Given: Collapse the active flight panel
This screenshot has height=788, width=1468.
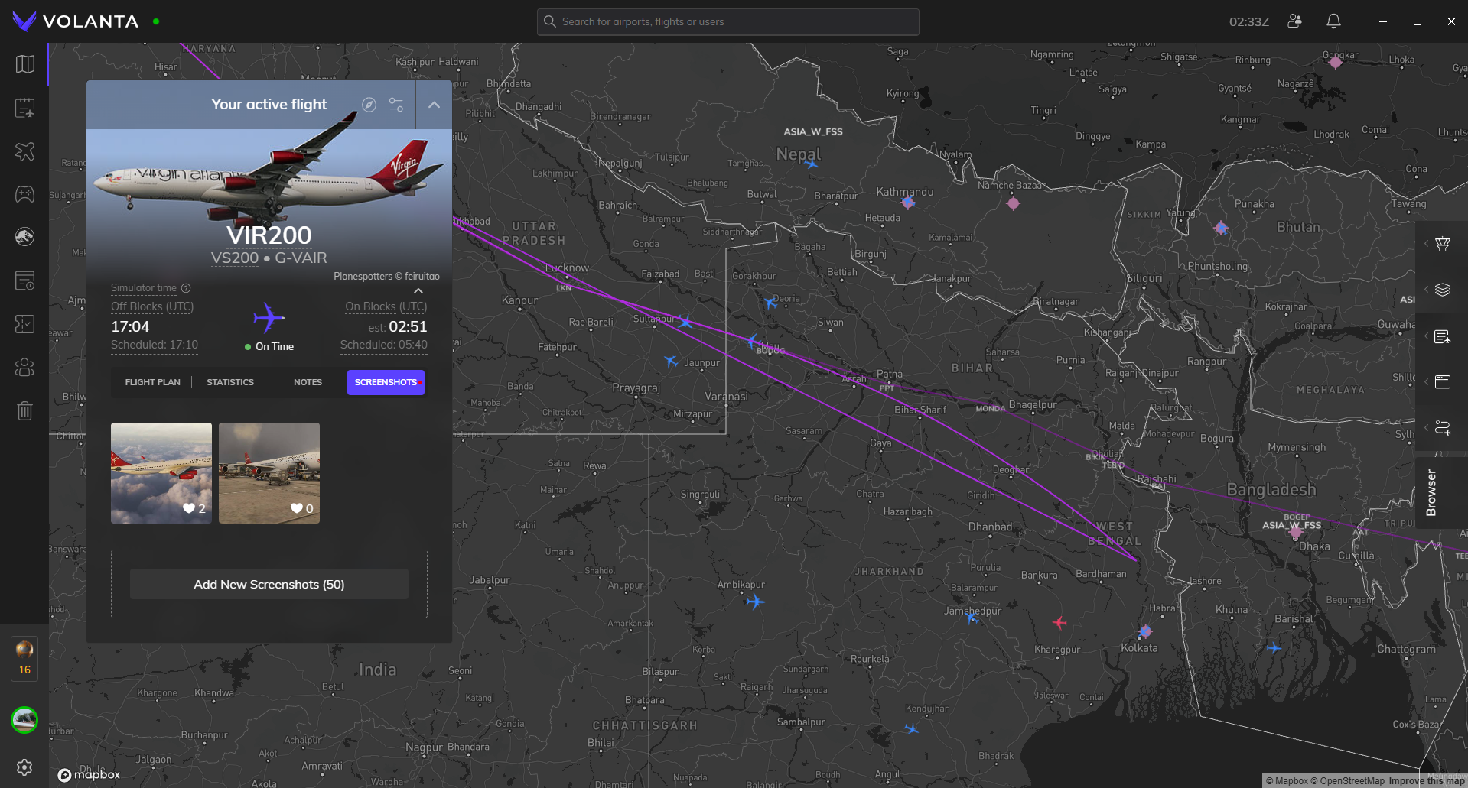Looking at the screenshot, I should [x=434, y=105].
